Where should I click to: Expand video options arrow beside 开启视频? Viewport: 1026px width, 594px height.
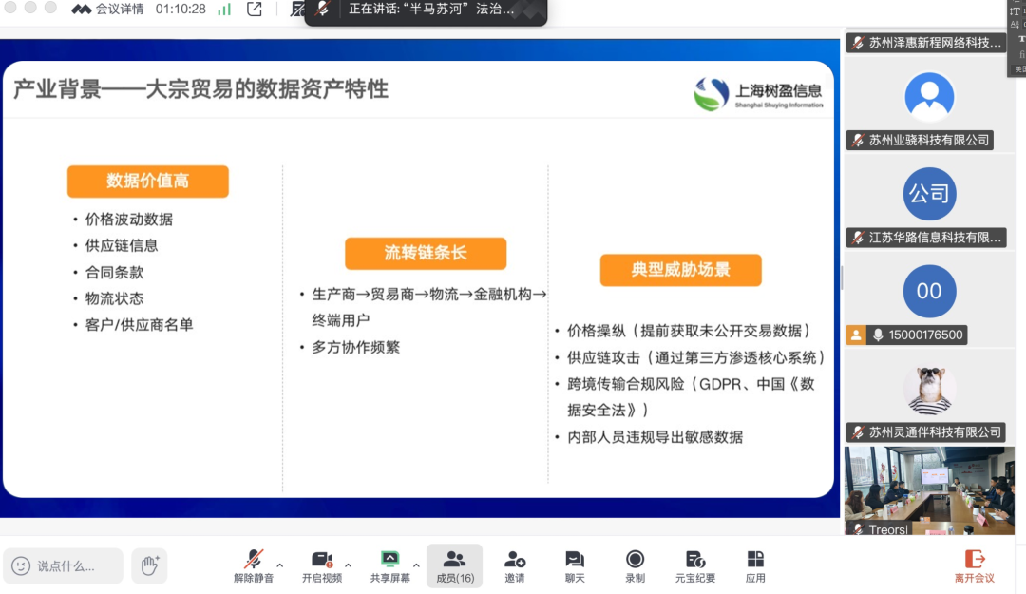[x=348, y=565]
